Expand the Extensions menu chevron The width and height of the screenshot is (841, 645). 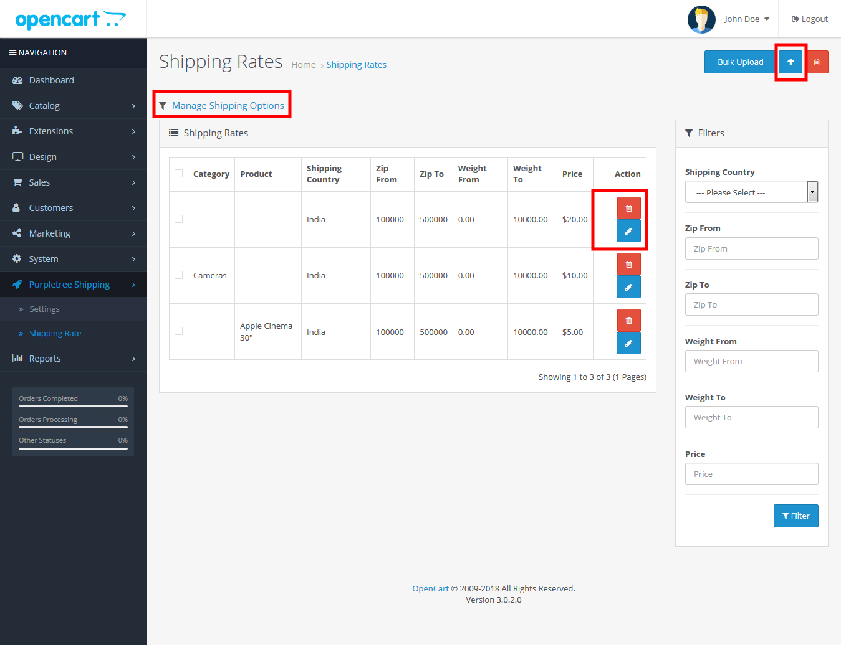[x=133, y=132]
